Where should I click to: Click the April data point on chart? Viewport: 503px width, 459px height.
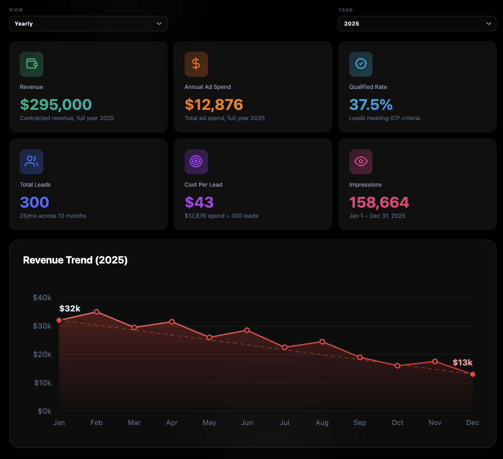pos(172,322)
